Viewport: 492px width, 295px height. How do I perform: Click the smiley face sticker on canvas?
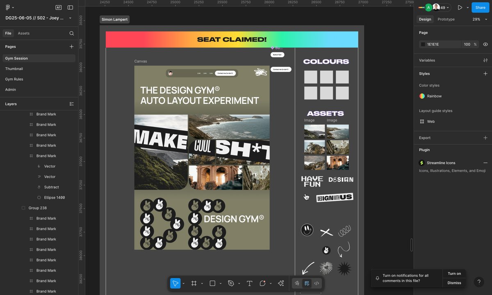point(307,230)
